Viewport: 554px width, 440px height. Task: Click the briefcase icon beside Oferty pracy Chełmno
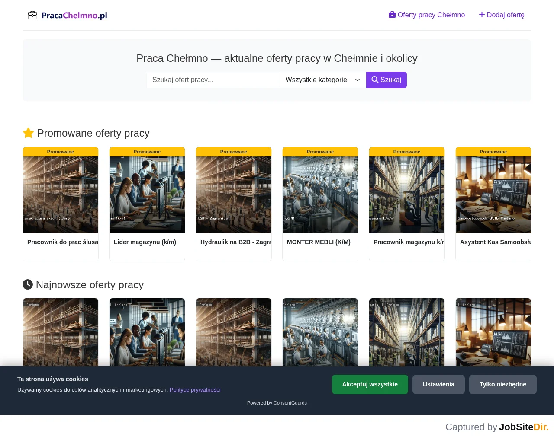[392, 15]
